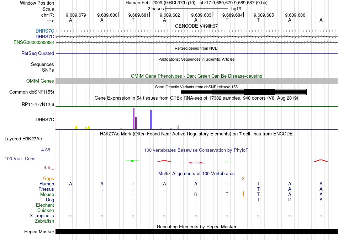Select the Dog species label
Viewport: 338px width, 240px height.
[x=50, y=200]
